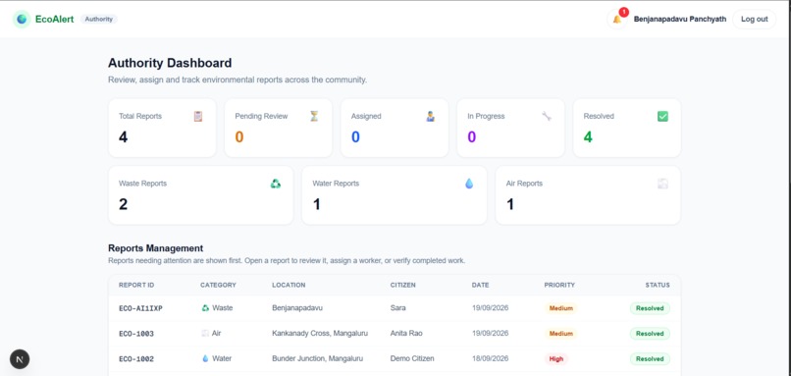Click the Reports Management heading
Viewport: 791px width, 376px height.
(155, 248)
